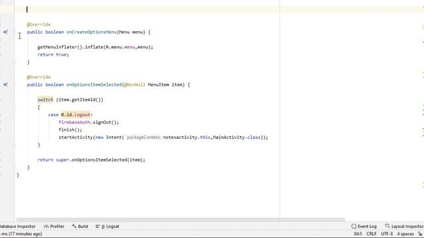
Task: Open the Build tool window
Action: point(80,226)
